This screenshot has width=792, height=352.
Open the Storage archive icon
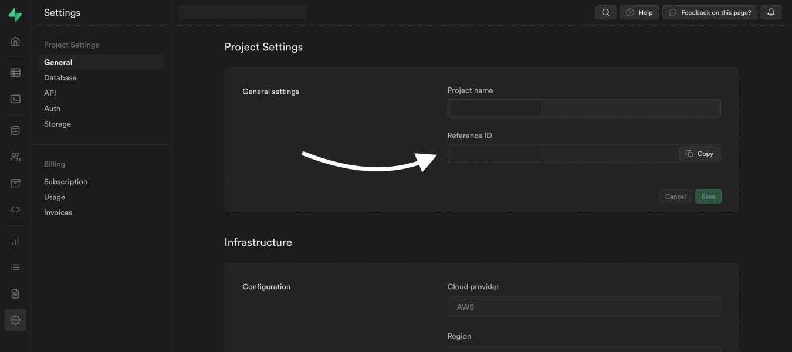[15, 183]
